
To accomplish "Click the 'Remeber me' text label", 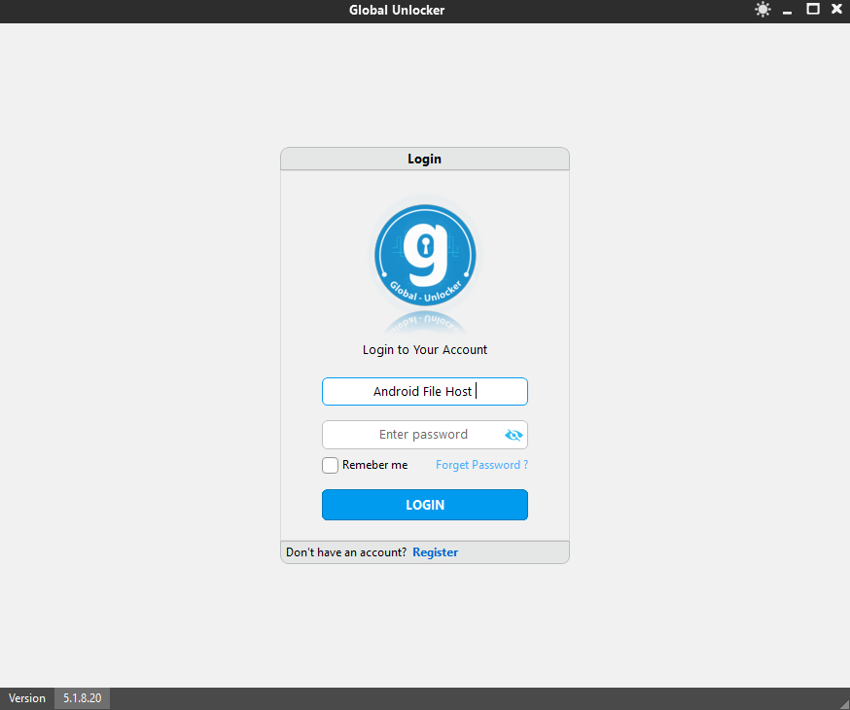I will click(374, 466).
